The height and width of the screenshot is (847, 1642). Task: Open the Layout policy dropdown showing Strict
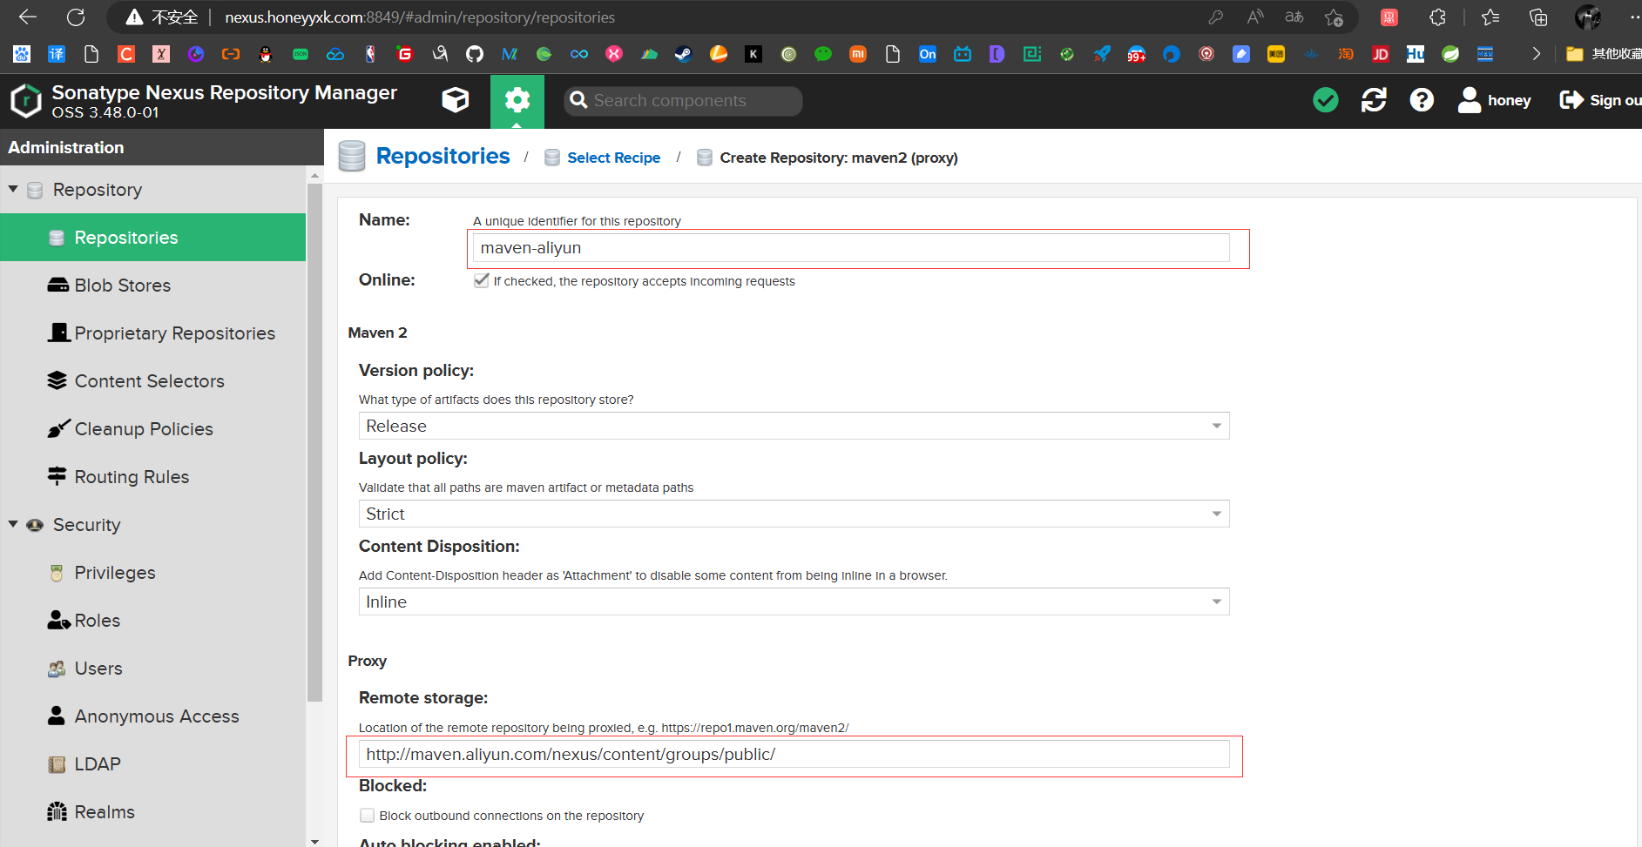[794, 514]
